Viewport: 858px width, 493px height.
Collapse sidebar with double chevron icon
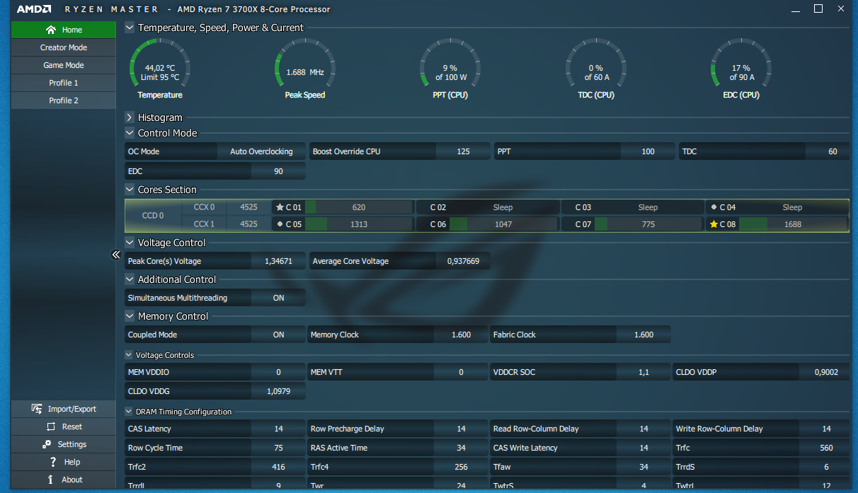[116, 255]
